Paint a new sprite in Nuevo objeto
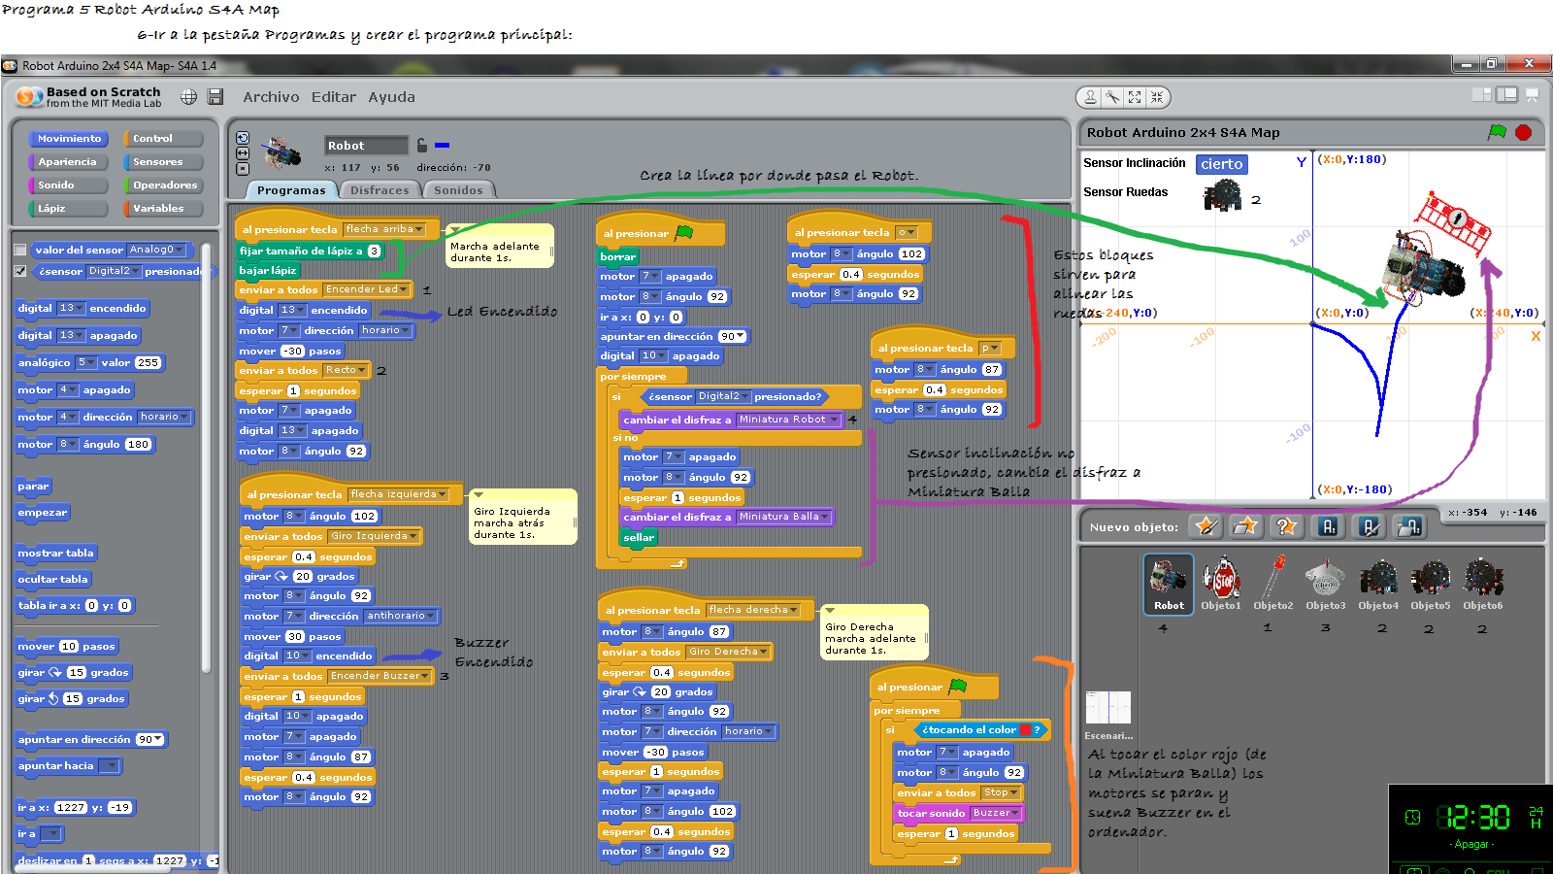Screen dimensions: 1553x874 (x=1206, y=526)
